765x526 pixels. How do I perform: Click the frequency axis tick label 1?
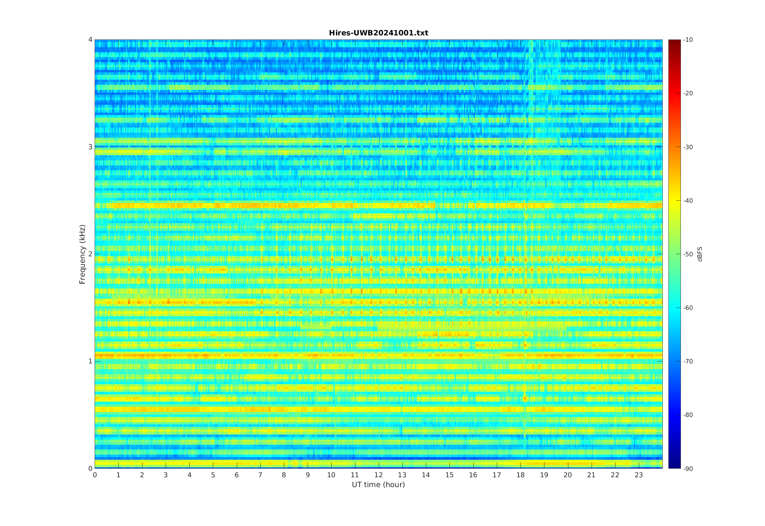coord(90,361)
